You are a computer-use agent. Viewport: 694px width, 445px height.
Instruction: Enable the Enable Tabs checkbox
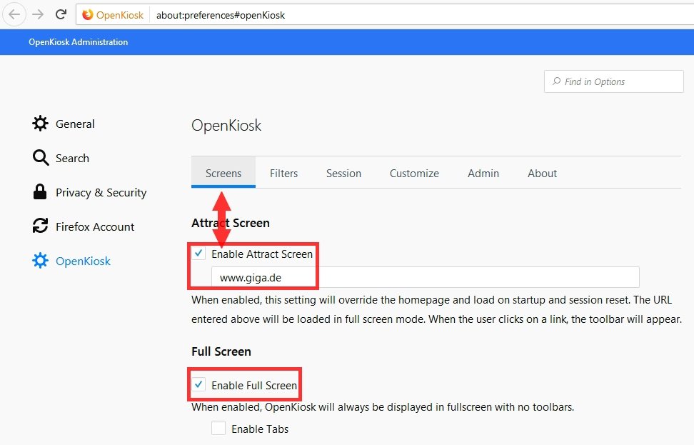[x=218, y=428]
